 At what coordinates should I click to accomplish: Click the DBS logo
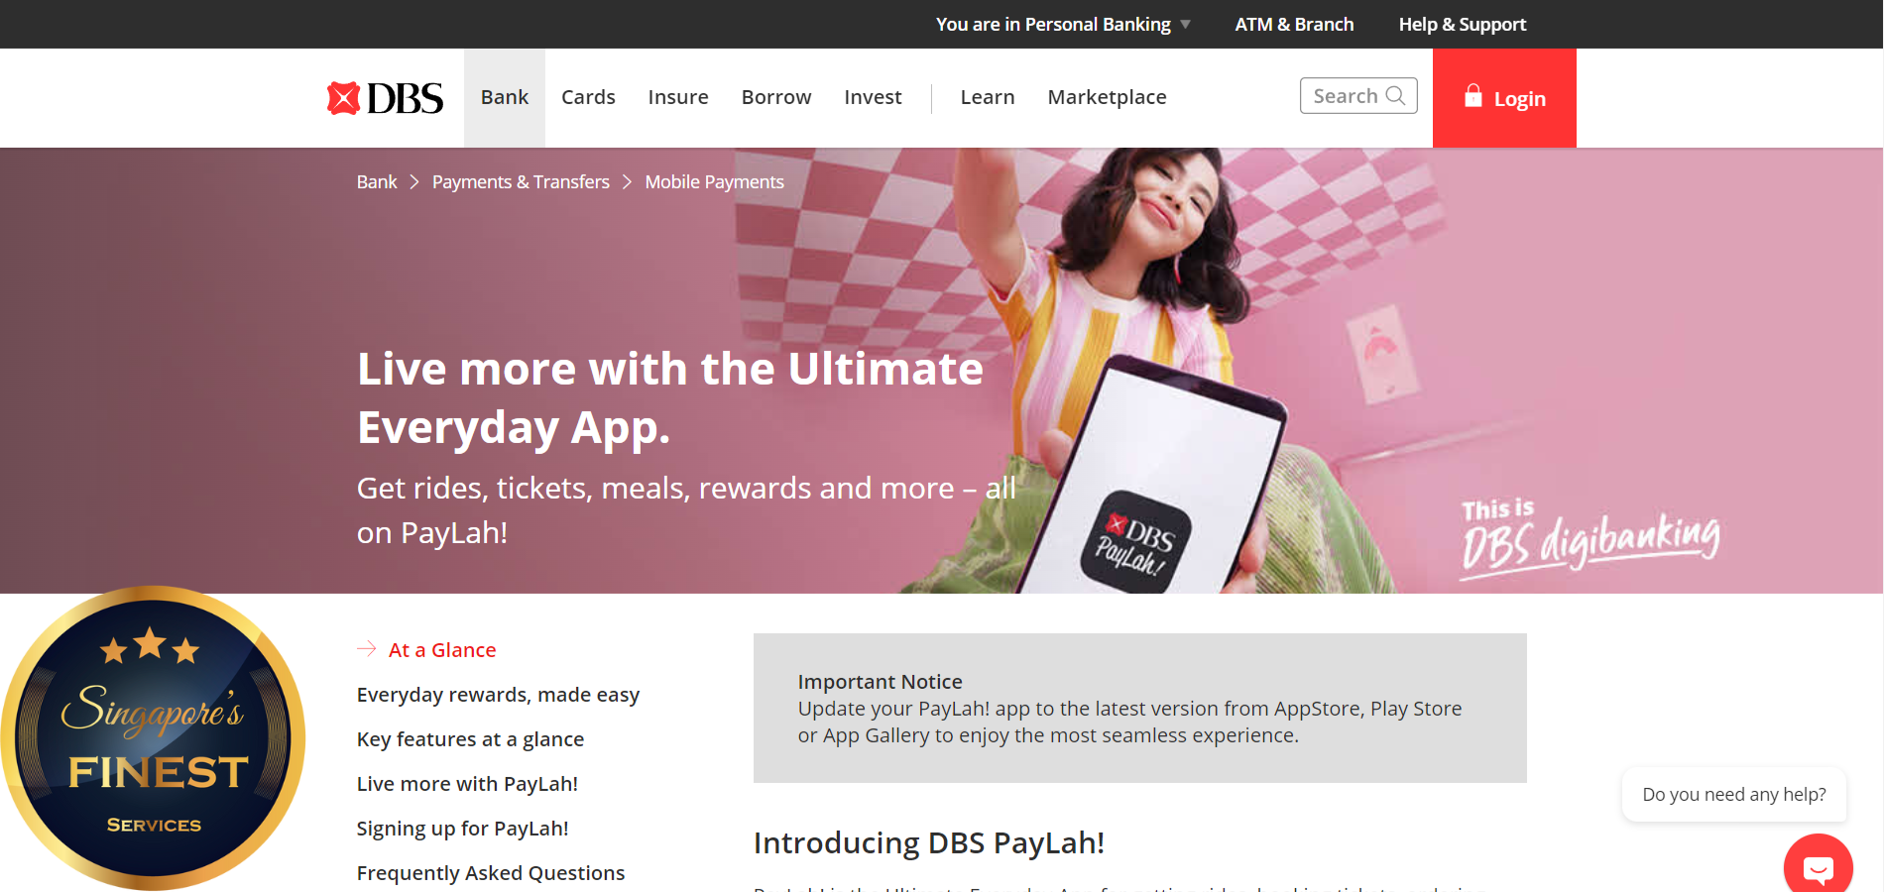385,98
